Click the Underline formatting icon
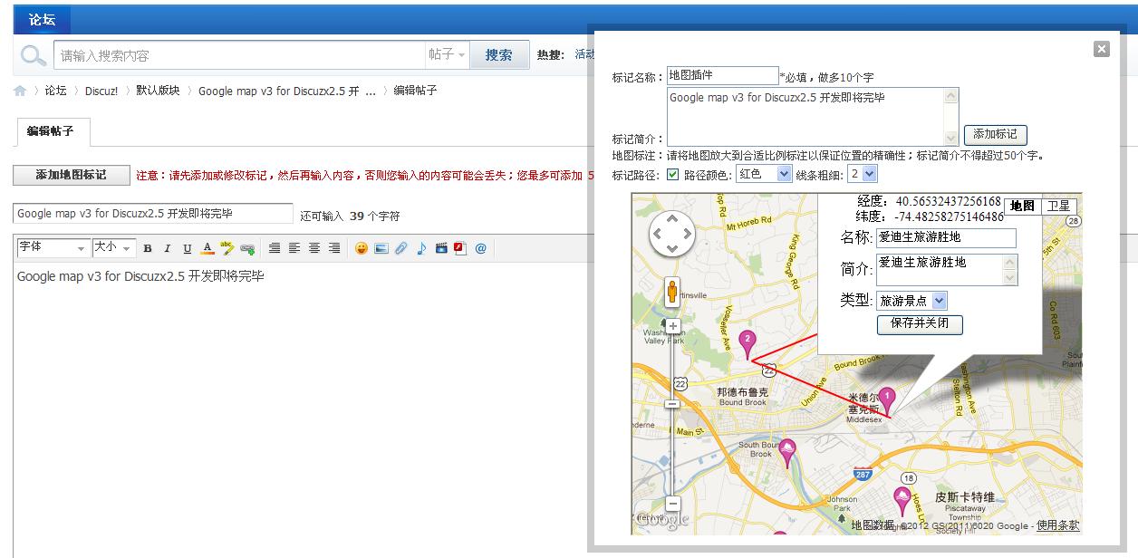Viewport: 1138px width, 558px height. (x=188, y=248)
